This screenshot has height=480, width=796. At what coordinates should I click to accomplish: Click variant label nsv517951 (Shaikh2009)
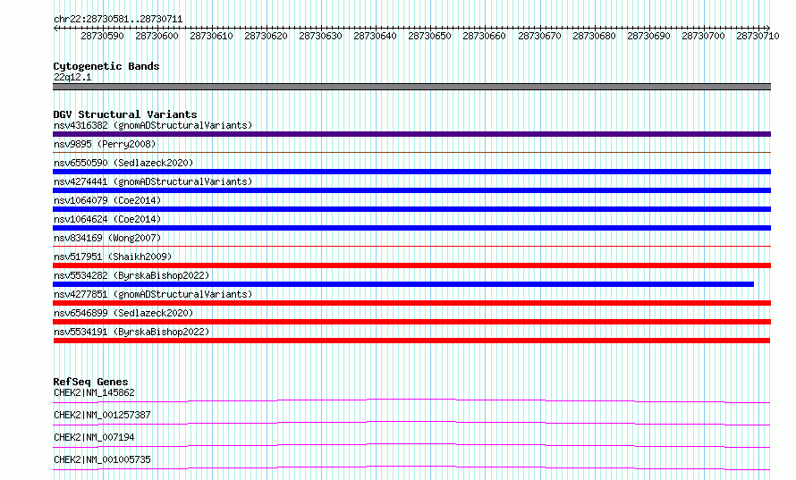113,257
